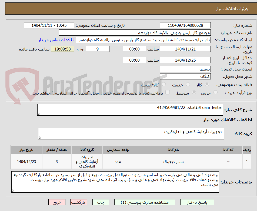Click the پاسخ به نیاز button
The width and height of the screenshot is (257, 211).
point(197,202)
